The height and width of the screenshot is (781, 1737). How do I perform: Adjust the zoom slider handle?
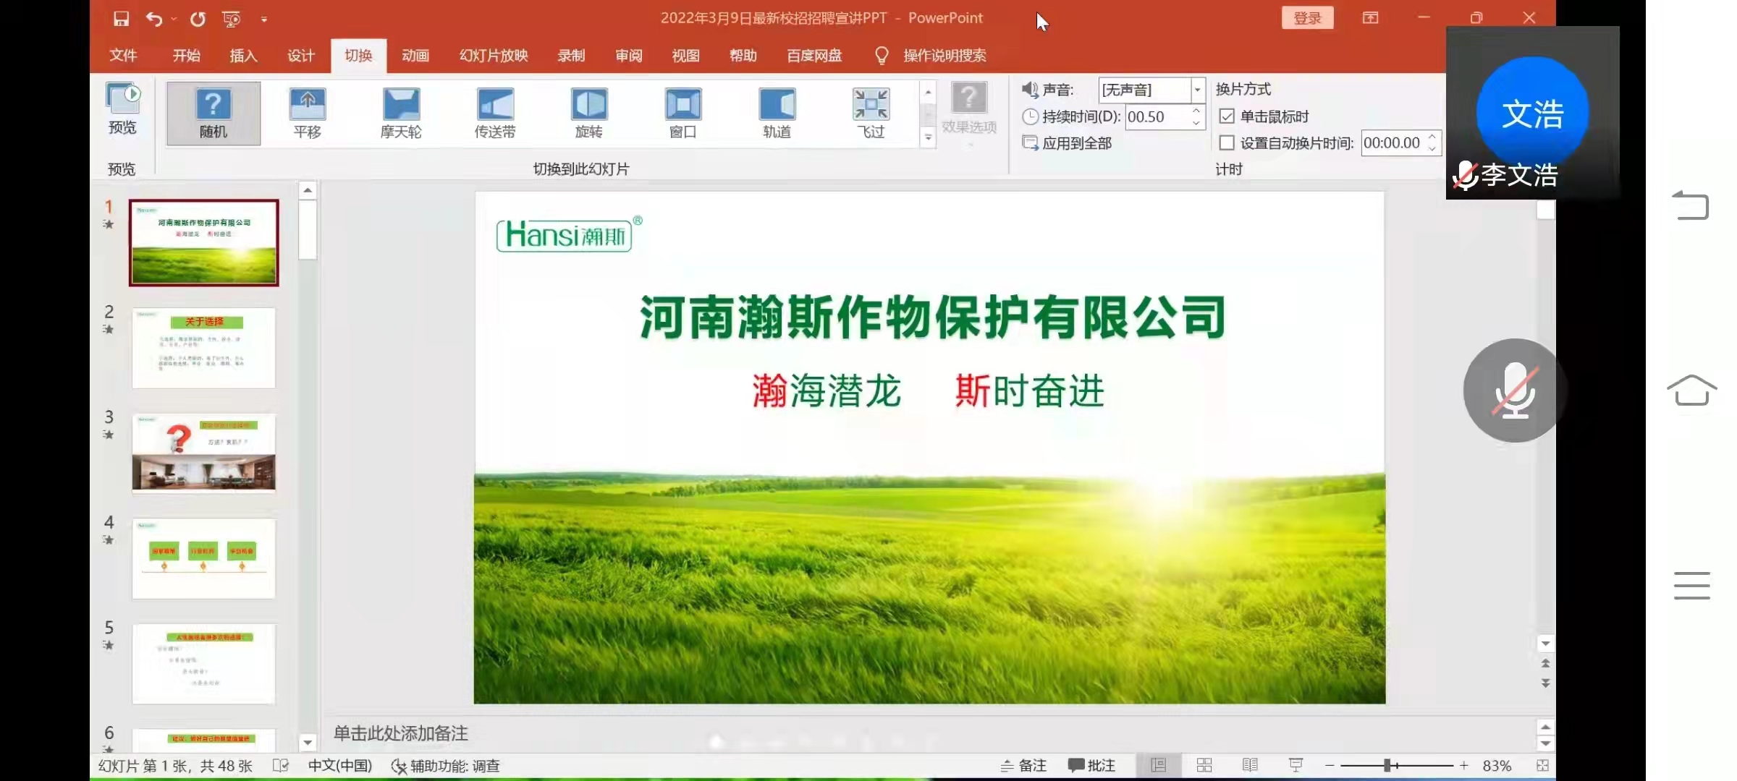click(x=1387, y=765)
